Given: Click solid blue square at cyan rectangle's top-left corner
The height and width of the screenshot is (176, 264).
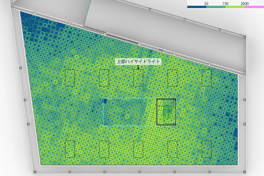Looking at the screenshot, I should (105, 101).
